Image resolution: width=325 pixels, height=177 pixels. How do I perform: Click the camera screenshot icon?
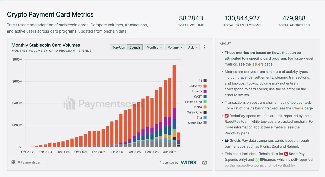point(205,163)
